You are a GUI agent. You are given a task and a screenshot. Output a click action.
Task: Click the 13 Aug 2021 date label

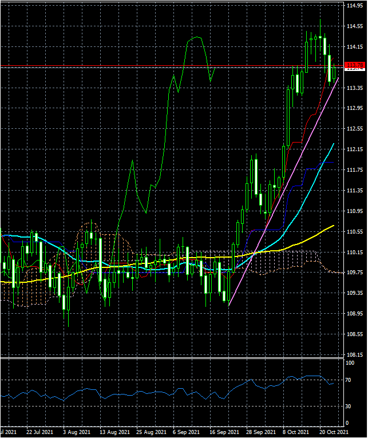115,432
